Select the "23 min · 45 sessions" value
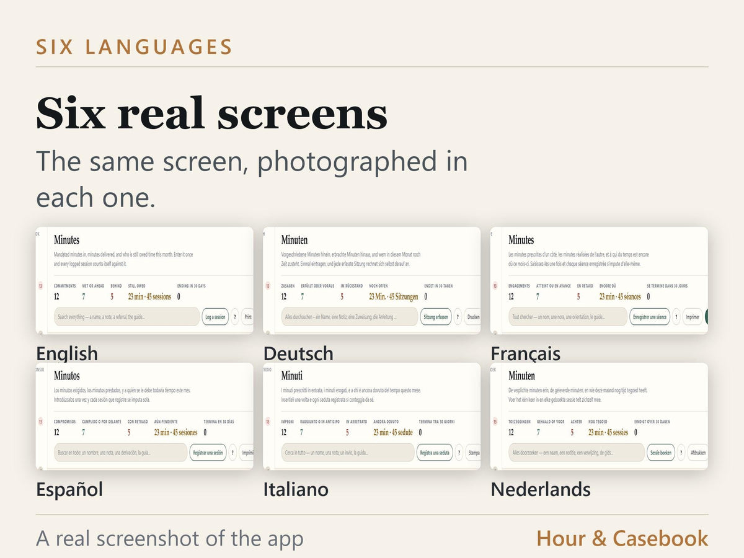The image size is (744, 558). click(149, 297)
